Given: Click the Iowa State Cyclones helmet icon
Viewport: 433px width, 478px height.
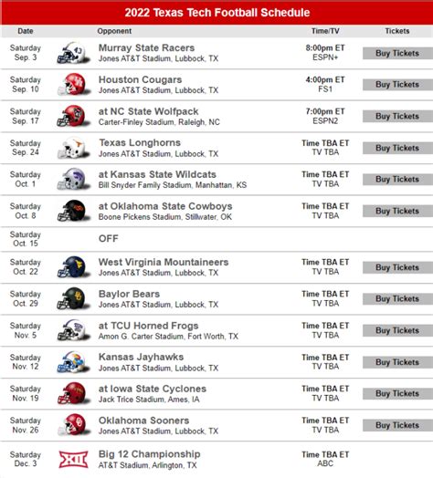Looking at the screenshot, I should click(x=74, y=393).
